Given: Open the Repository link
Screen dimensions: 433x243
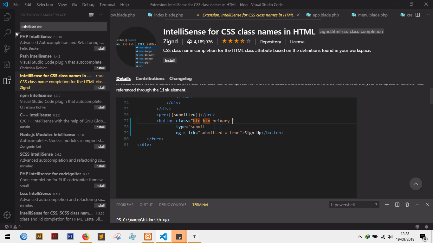Looking at the screenshot, I should pyautogui.click(x=270, y=42).
